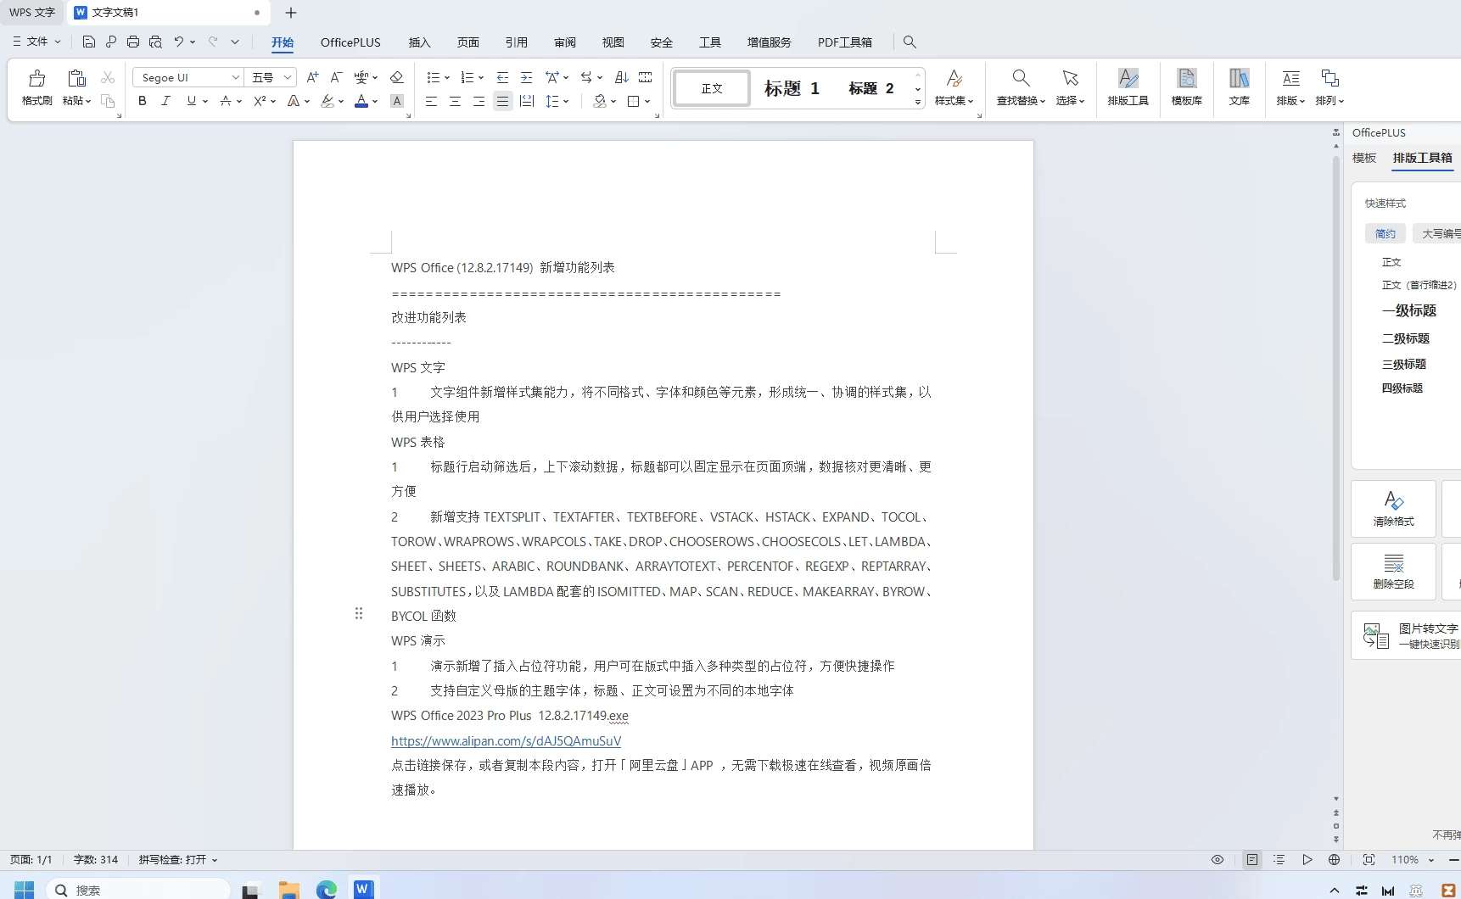The height and width of the screenshot is (899, 1461).
Task: Toggle Bold formatting
Action: click(x=143, y=101)
